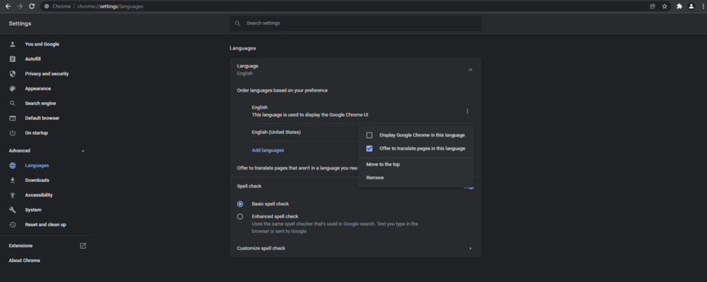The image size is (707, 282).
Task: Select Basic spell check radio button
Action: (240, 204)
